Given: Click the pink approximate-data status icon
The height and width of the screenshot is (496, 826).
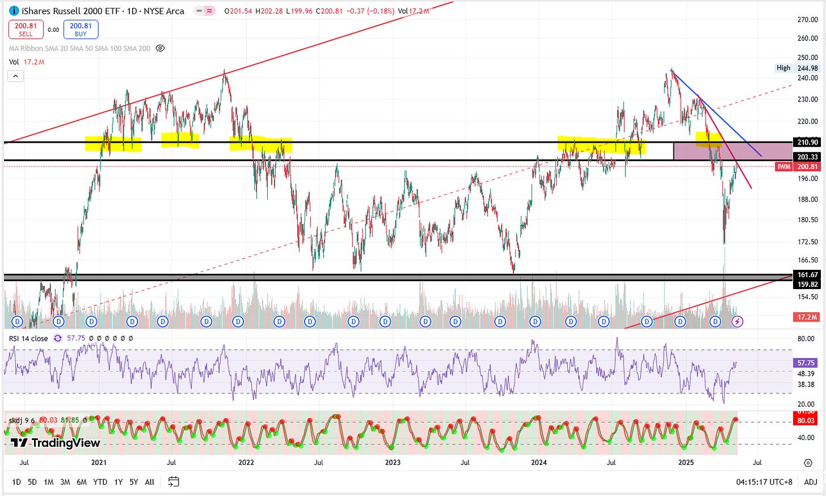Looking at the screenshot, I should click(x=210, y=11).
